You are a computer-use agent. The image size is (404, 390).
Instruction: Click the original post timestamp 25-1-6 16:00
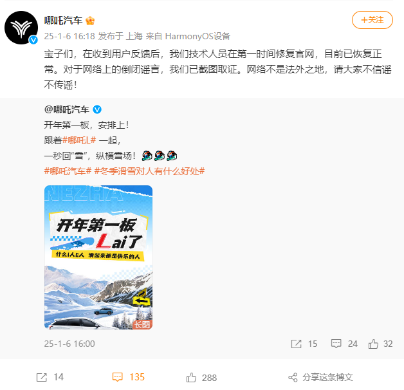(x=69, y=344)
